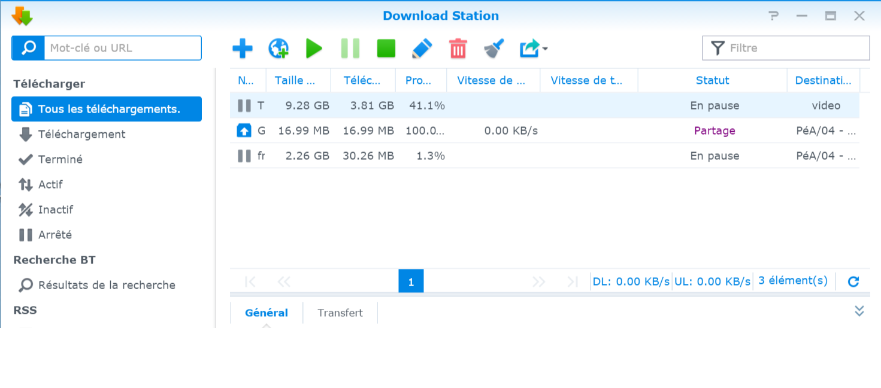Click the Téléchargé column header
Screen dimensions: 881x388
(363, 80)
